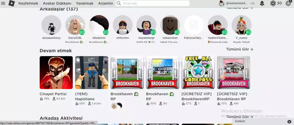Viewport: 294px width, 125px height.
Task: Open friend VadimVitalie's avatar
Action: (218, 25)
